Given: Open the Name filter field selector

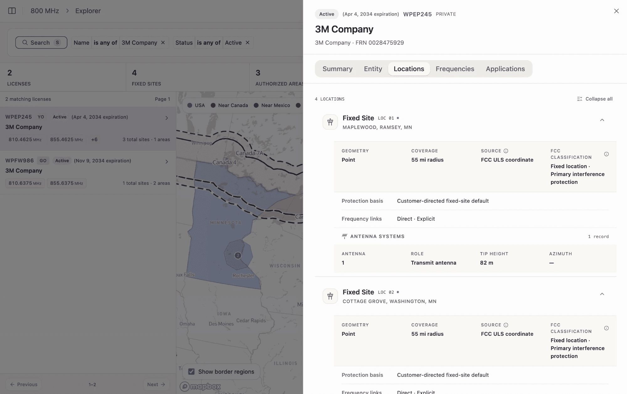Looking at the screenshot, I should 82,43.
